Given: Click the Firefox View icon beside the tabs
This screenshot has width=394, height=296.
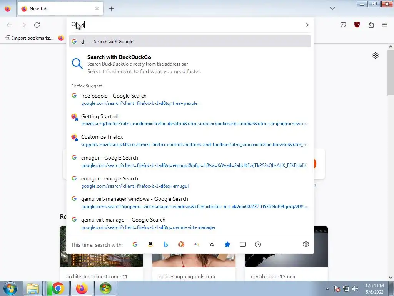Looking at the screenshot, I should click(x=8, y=8).
